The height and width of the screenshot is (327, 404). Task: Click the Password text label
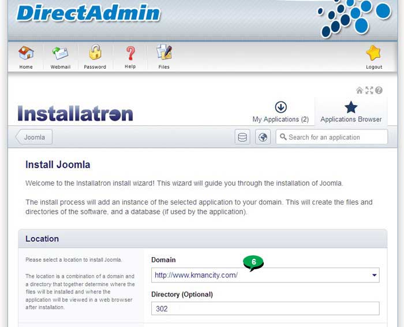pos(95,67)
